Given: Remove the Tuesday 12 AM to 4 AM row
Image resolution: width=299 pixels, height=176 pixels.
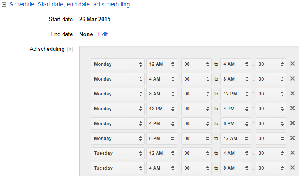Looking at the screenshot, I should [292, 153].
